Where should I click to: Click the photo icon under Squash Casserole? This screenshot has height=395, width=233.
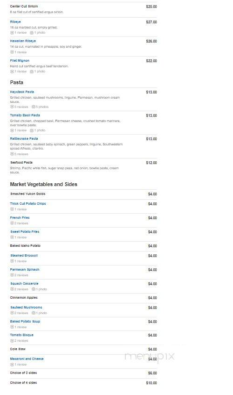coord(34,289)
